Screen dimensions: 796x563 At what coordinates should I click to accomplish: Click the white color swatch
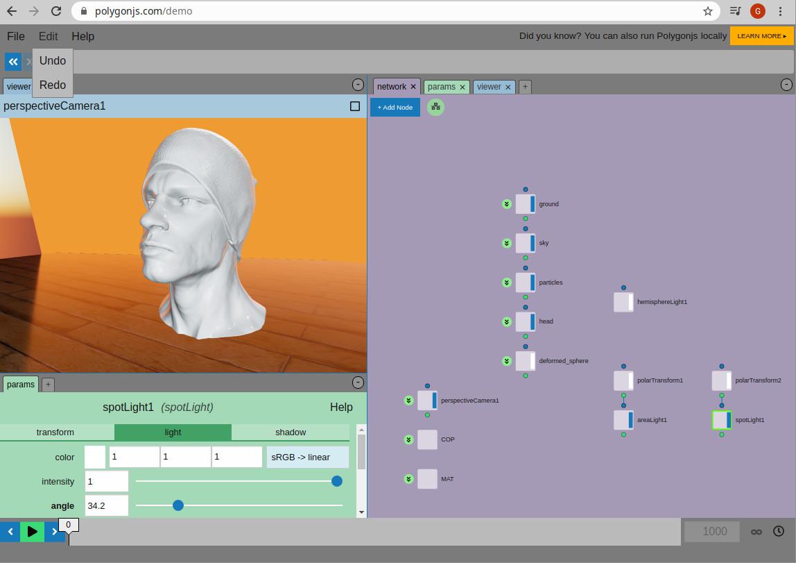pos(95,457)
